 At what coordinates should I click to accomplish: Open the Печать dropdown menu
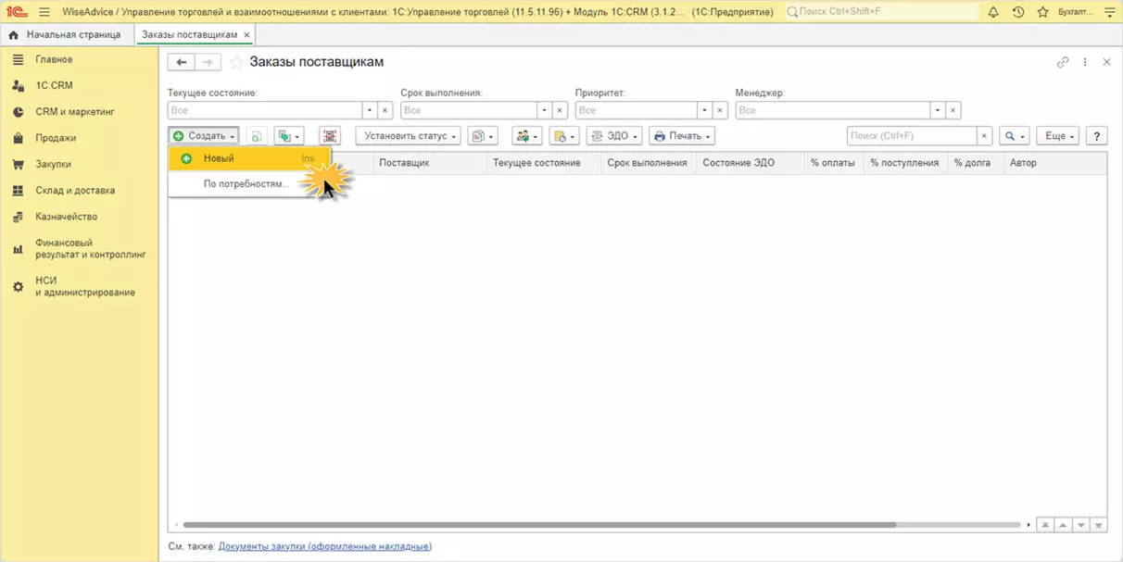click(x=683, y=136)
